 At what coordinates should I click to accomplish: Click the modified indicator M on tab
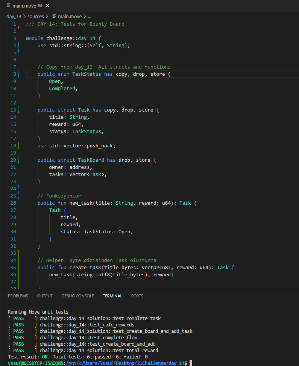pyautogui.click(x=40, y=6)
